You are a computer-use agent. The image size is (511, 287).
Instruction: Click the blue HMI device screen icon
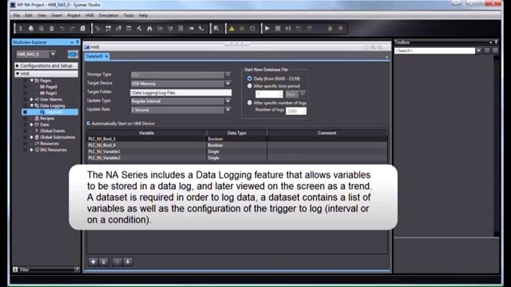pos(73,54)
